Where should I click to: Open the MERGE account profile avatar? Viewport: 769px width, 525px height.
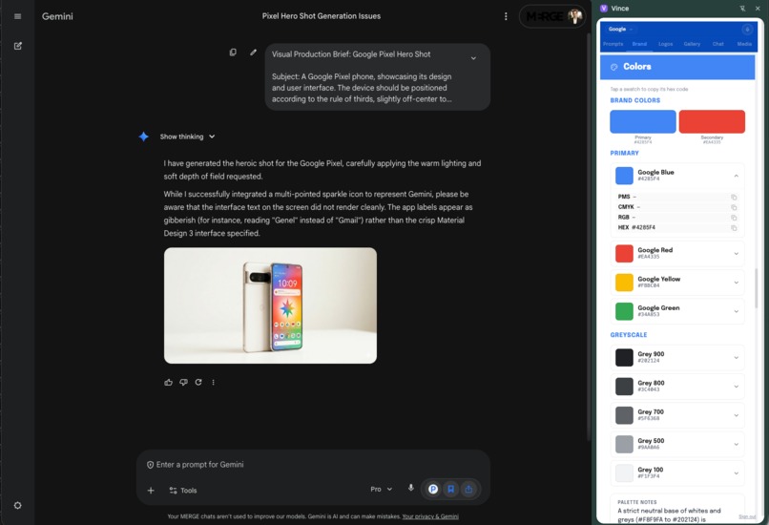[574, 16]
